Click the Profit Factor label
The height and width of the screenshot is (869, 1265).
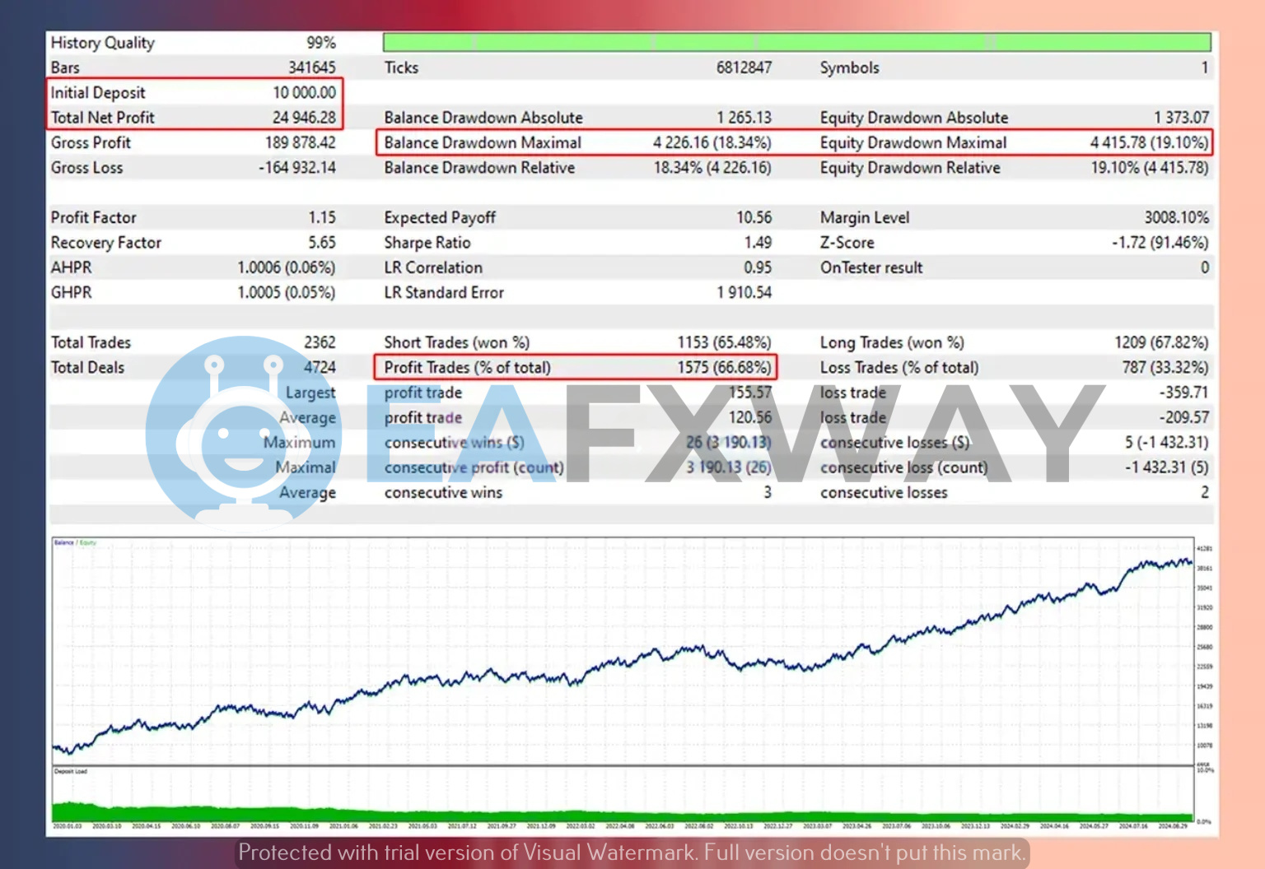(94, 218)
